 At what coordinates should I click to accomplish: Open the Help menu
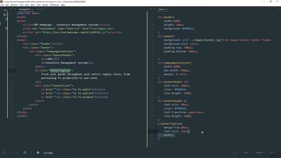point(63,5)
